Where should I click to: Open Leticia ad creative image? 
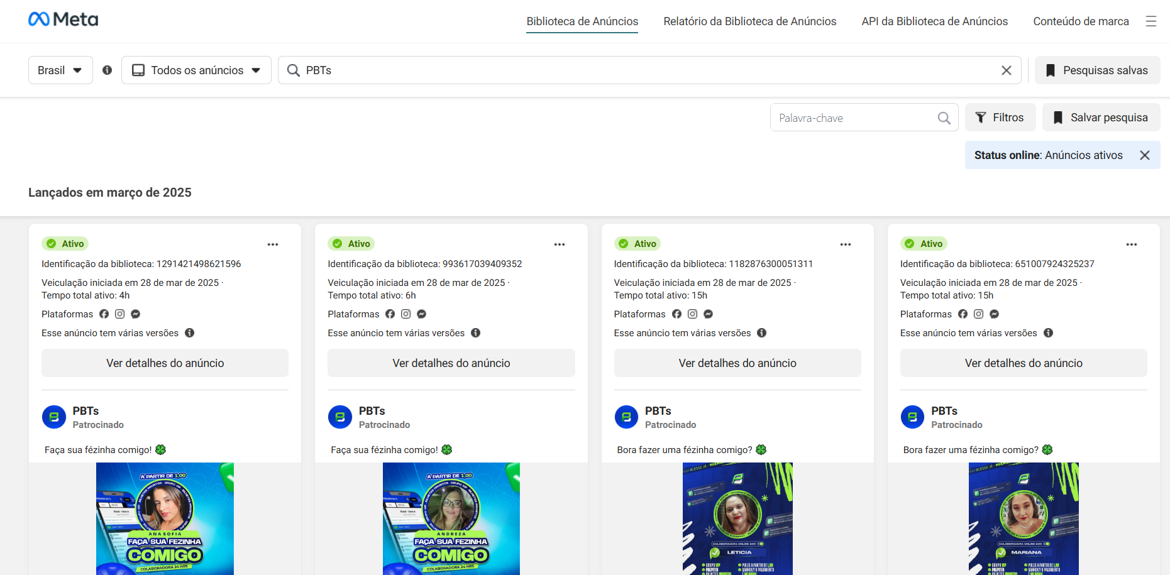pos(737,519)
